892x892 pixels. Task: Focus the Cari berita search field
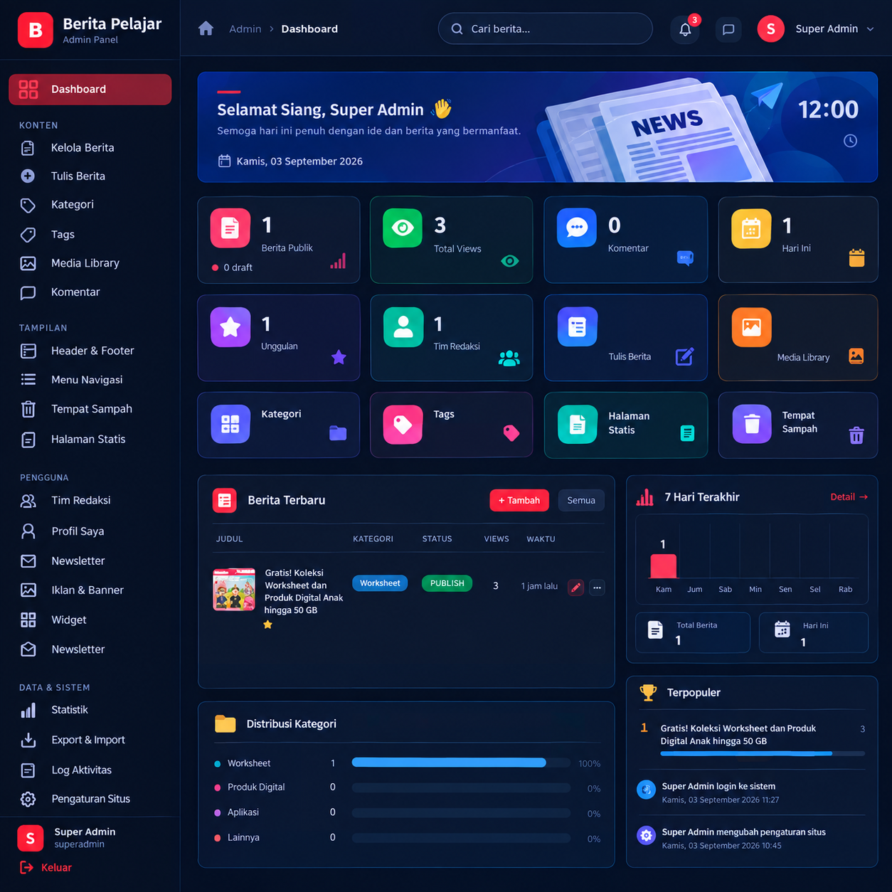click(x=545, y=29)
